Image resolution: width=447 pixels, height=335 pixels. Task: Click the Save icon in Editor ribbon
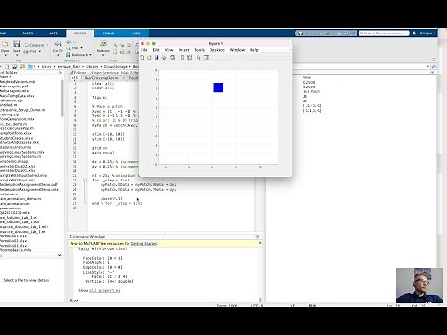17,44
